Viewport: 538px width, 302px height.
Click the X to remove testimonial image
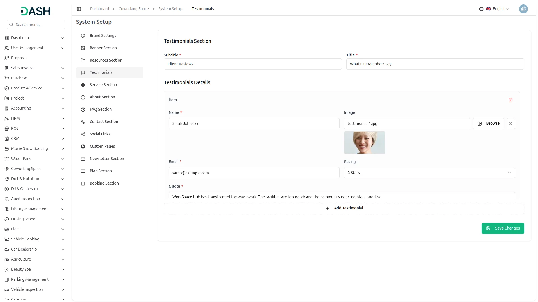pos(511,124)
